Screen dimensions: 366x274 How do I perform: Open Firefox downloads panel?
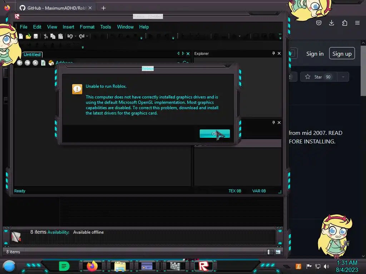pos(331,23)
